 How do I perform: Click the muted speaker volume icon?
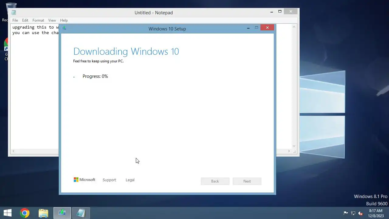click(361, 213)
